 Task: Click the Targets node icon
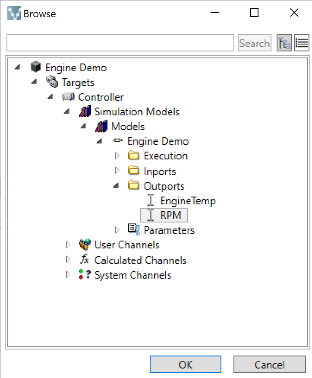point(52,82)
